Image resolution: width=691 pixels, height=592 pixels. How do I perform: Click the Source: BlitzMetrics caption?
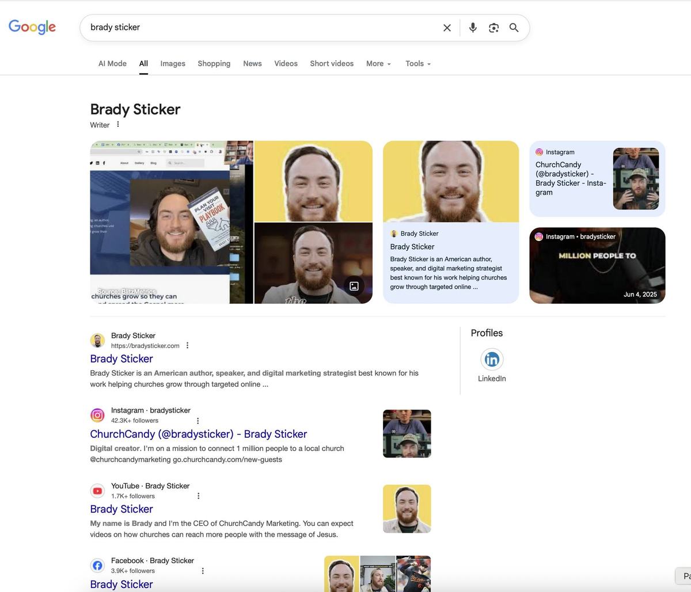127,292
